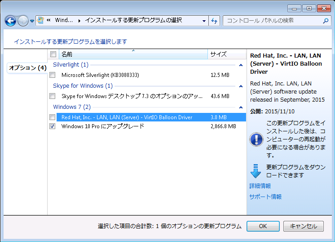Minimize the update selection window
Image resolution: width=335 pixels, height=242 pixels.
click(294, 9)
